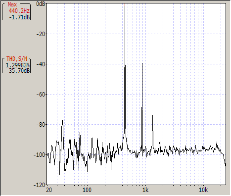This screenshot has height=196, width=231.
Task: Click the 20 frequency axis label
Action: [49, 190]
